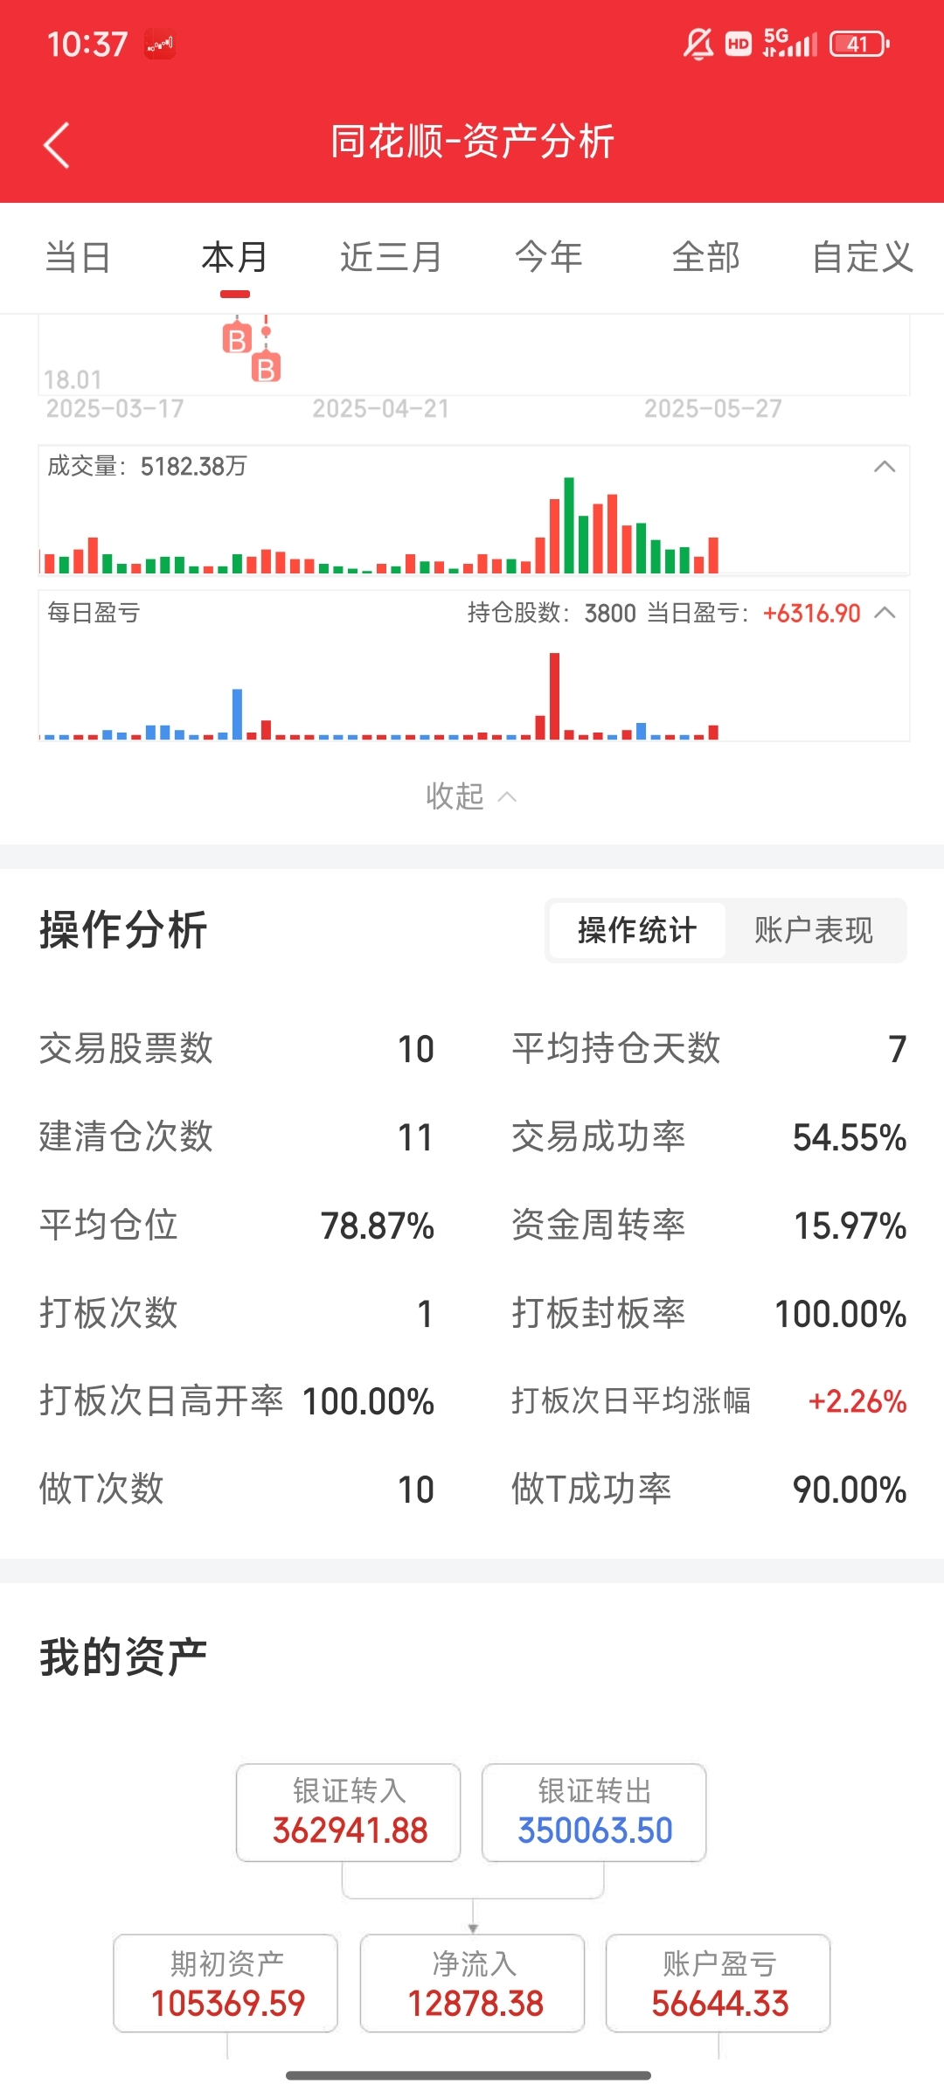The height and width of the screenshot is (2098, 944).
Task: Select the 本月 tab
Action: point(234,257)
